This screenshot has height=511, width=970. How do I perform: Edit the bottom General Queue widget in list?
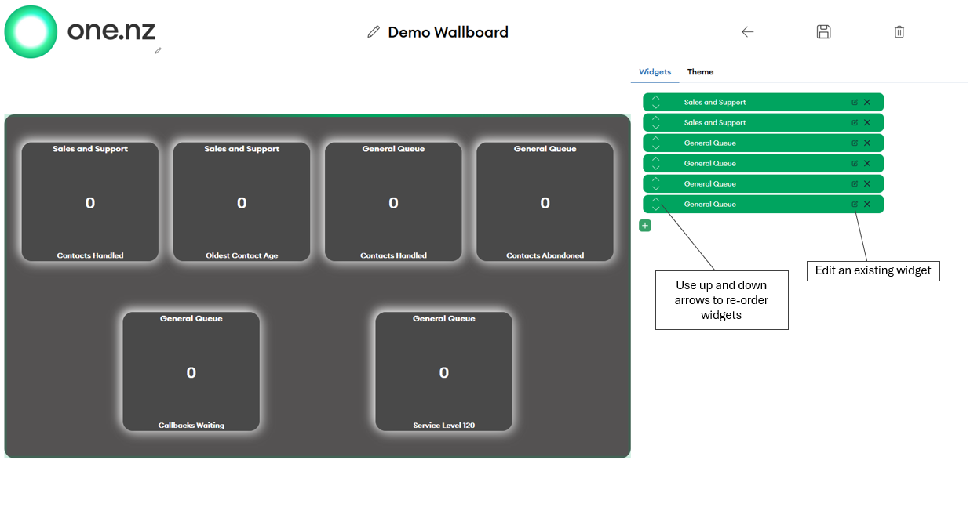pos(855,205)
